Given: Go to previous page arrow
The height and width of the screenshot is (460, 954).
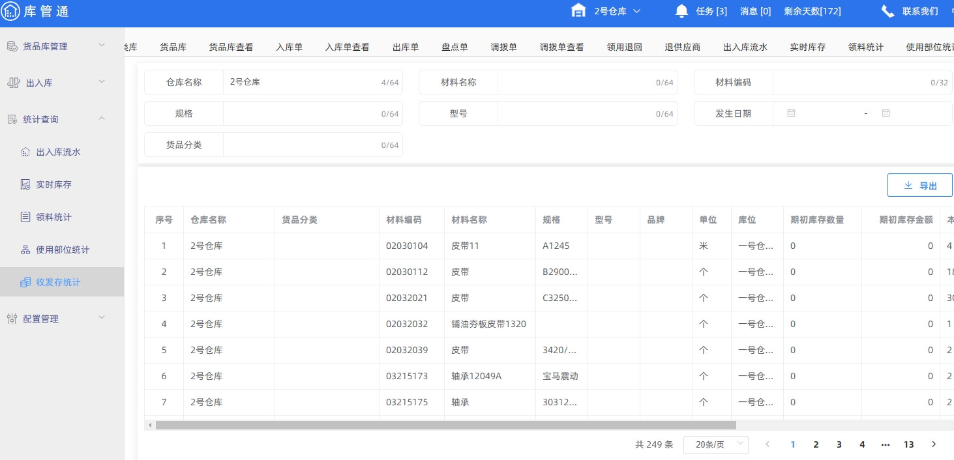Looking at the screenshot, I should tap(768, 444).
